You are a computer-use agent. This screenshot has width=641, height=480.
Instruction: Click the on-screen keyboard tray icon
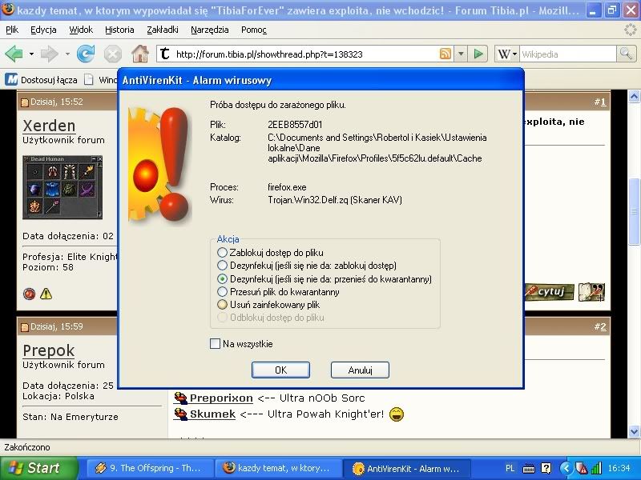point(529,468)
